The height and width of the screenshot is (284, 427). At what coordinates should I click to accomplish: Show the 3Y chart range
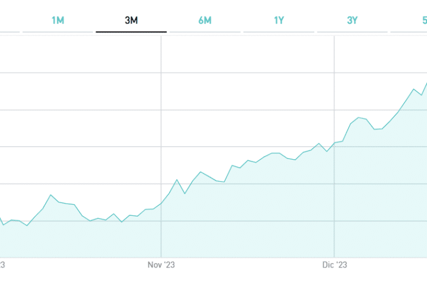click(352, 20)
